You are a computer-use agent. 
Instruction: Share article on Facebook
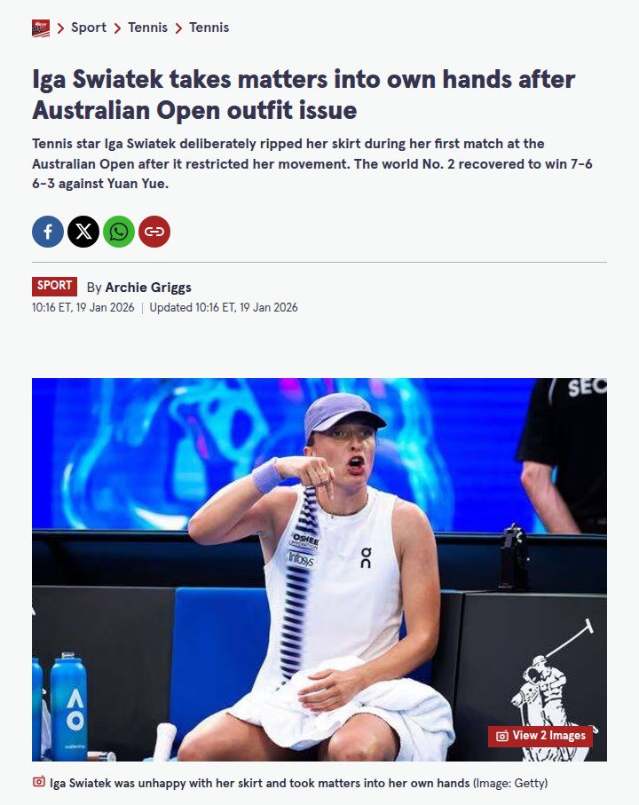48,232
